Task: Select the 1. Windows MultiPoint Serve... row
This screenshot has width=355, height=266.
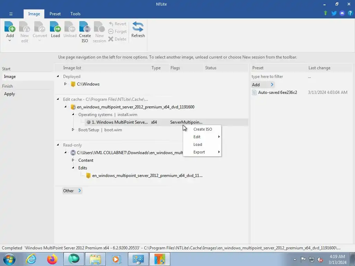Action: (166, 122)
